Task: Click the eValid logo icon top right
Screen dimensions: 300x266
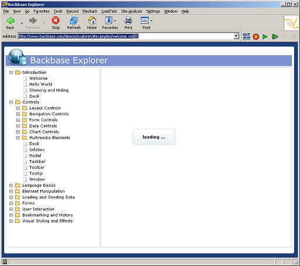Action: (x=292, y=23)
